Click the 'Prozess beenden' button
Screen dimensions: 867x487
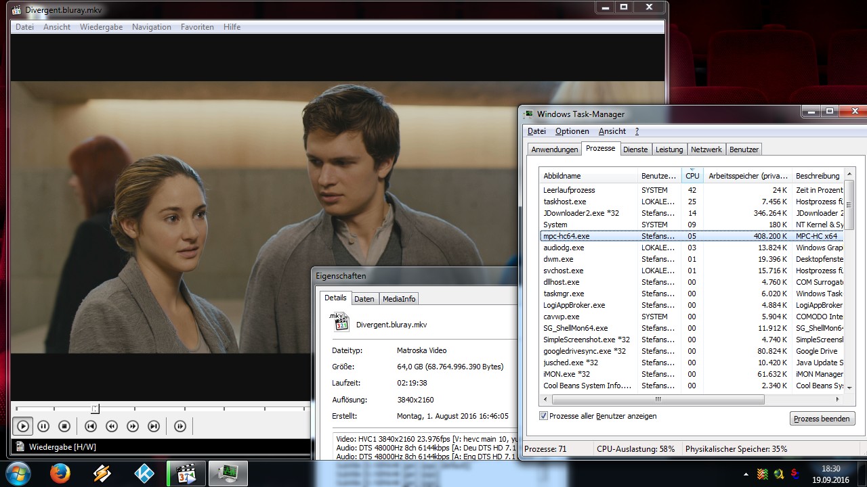click(x=822, y=419)
